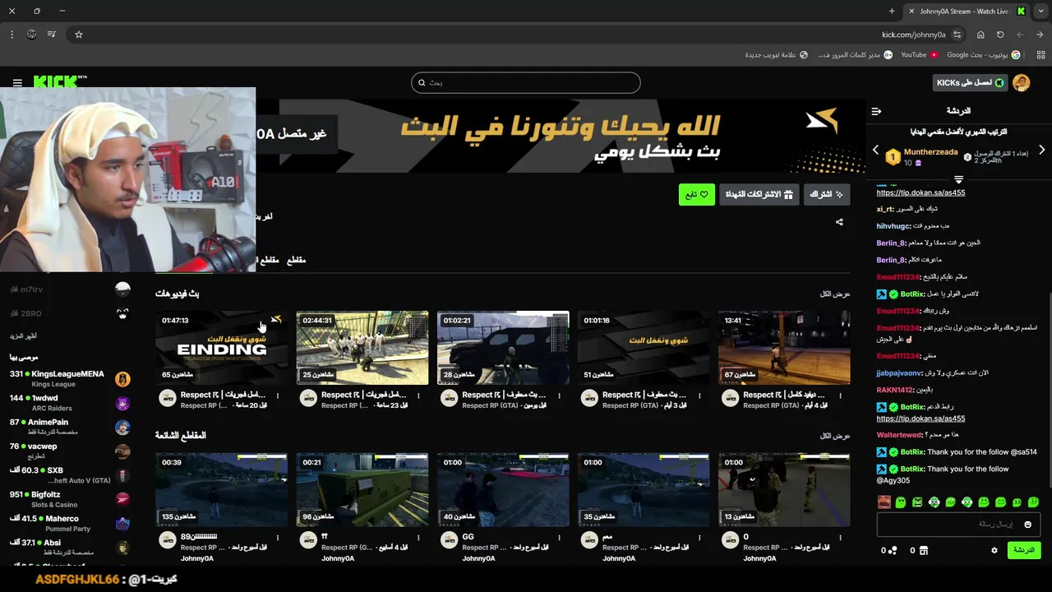This screenshot has height=592, width=1052.
Task: Click the 'احصل على KICKs' button
Action: (x=971, y=83)
